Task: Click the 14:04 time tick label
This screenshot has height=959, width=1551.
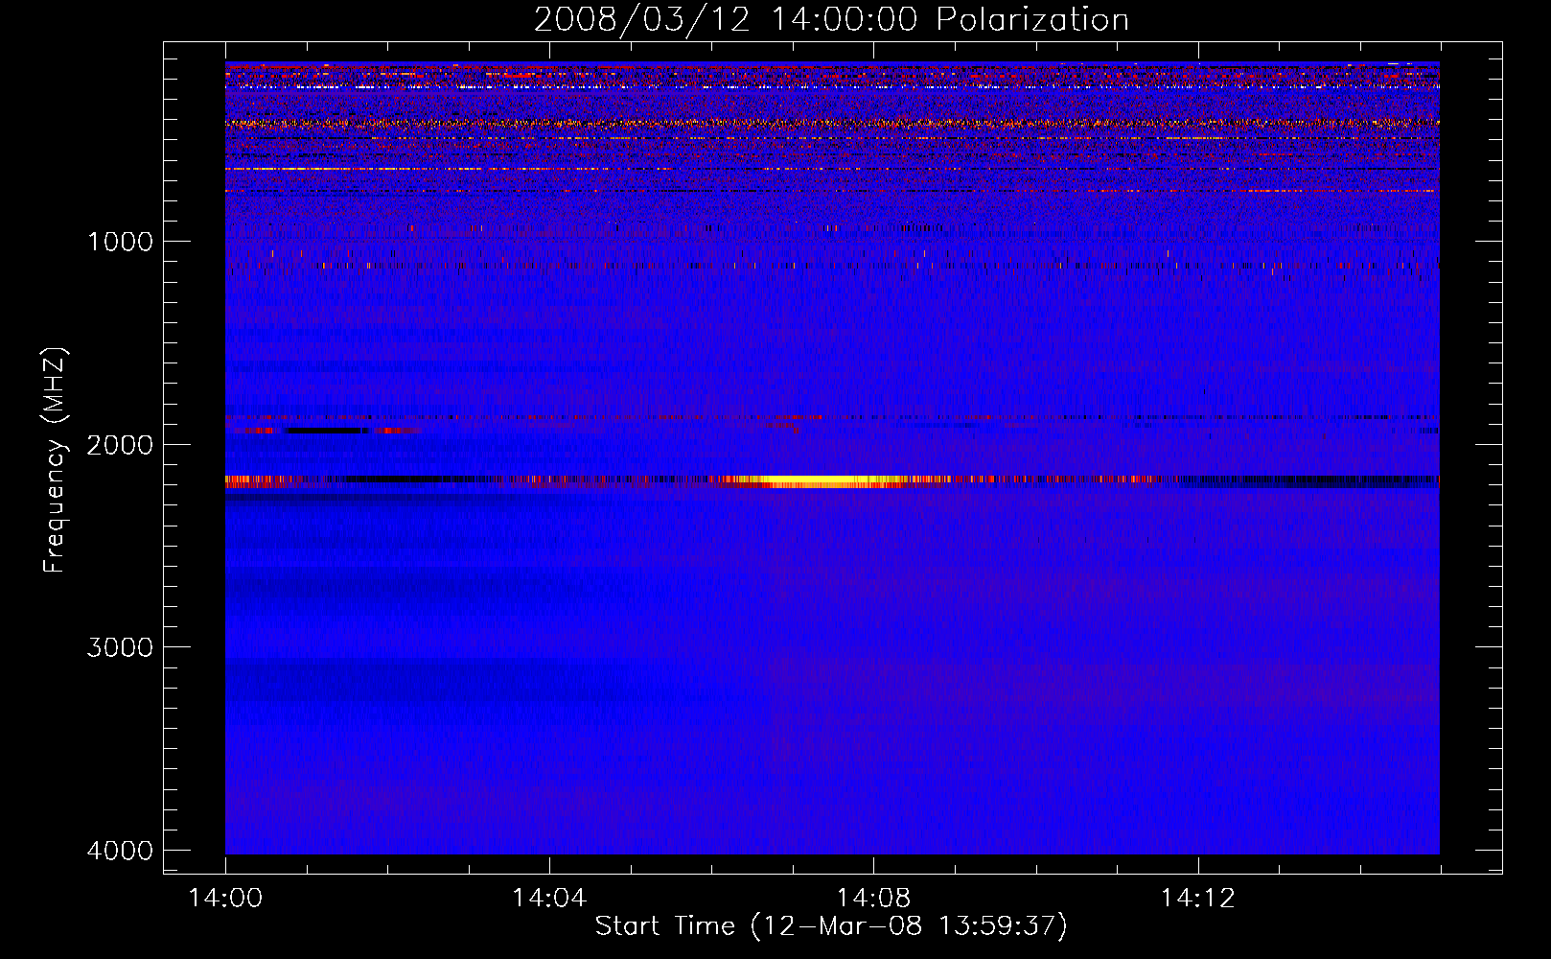Action: [x=549, y=899]
